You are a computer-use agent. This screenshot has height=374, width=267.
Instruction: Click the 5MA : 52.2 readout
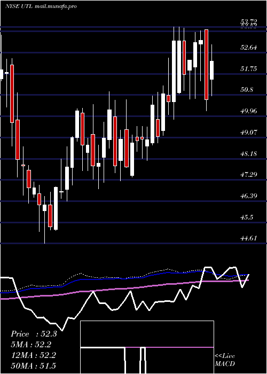pos(32,345)
